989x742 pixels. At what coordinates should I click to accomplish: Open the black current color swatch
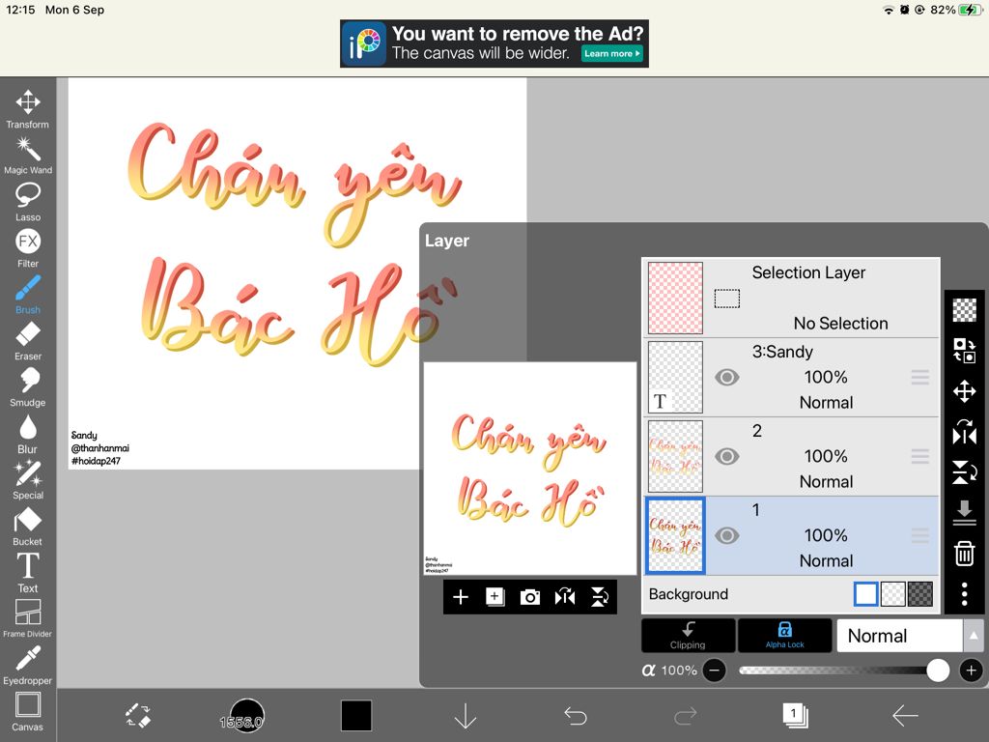point(356,716)
